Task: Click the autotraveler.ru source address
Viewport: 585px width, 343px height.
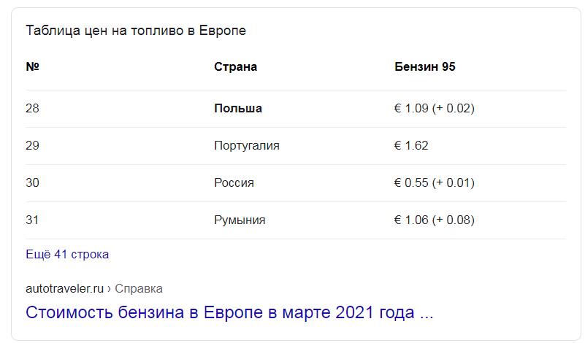Action: click(64, 288)
